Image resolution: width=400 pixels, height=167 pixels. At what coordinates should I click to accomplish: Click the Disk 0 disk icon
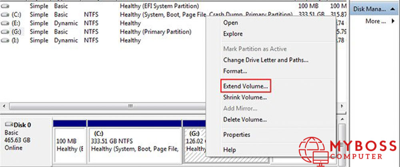pos(9,125)
